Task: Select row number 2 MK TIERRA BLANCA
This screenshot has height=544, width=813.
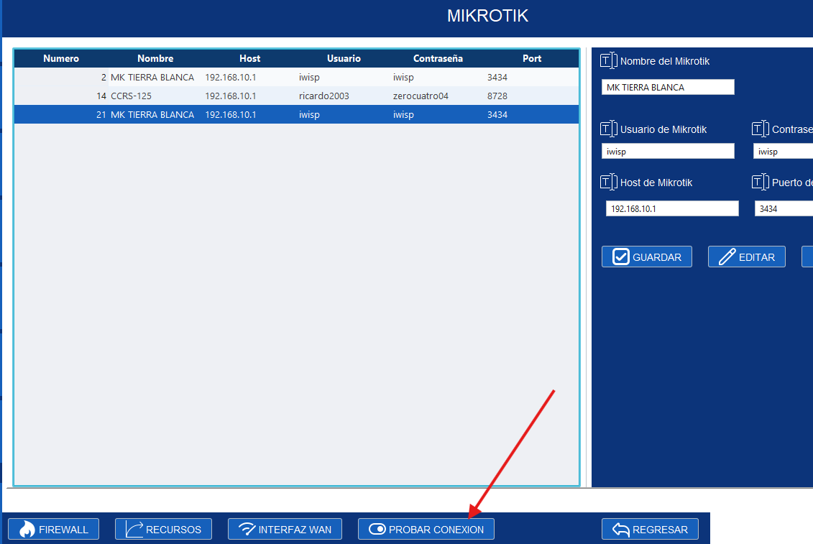Action: tap(296, 78)
